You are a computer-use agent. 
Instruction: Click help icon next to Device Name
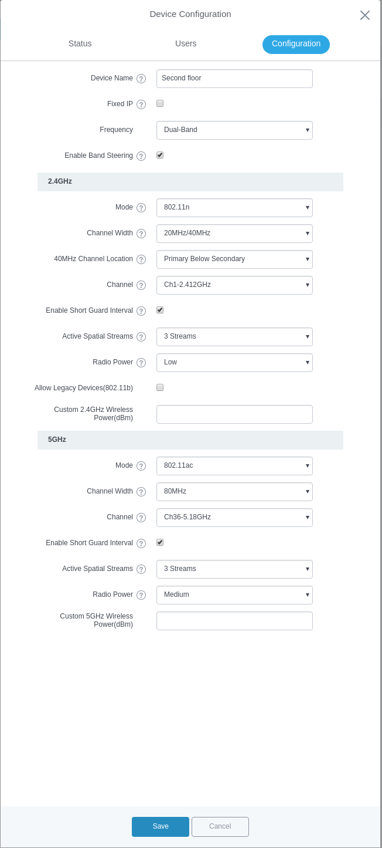coord(141,79)
